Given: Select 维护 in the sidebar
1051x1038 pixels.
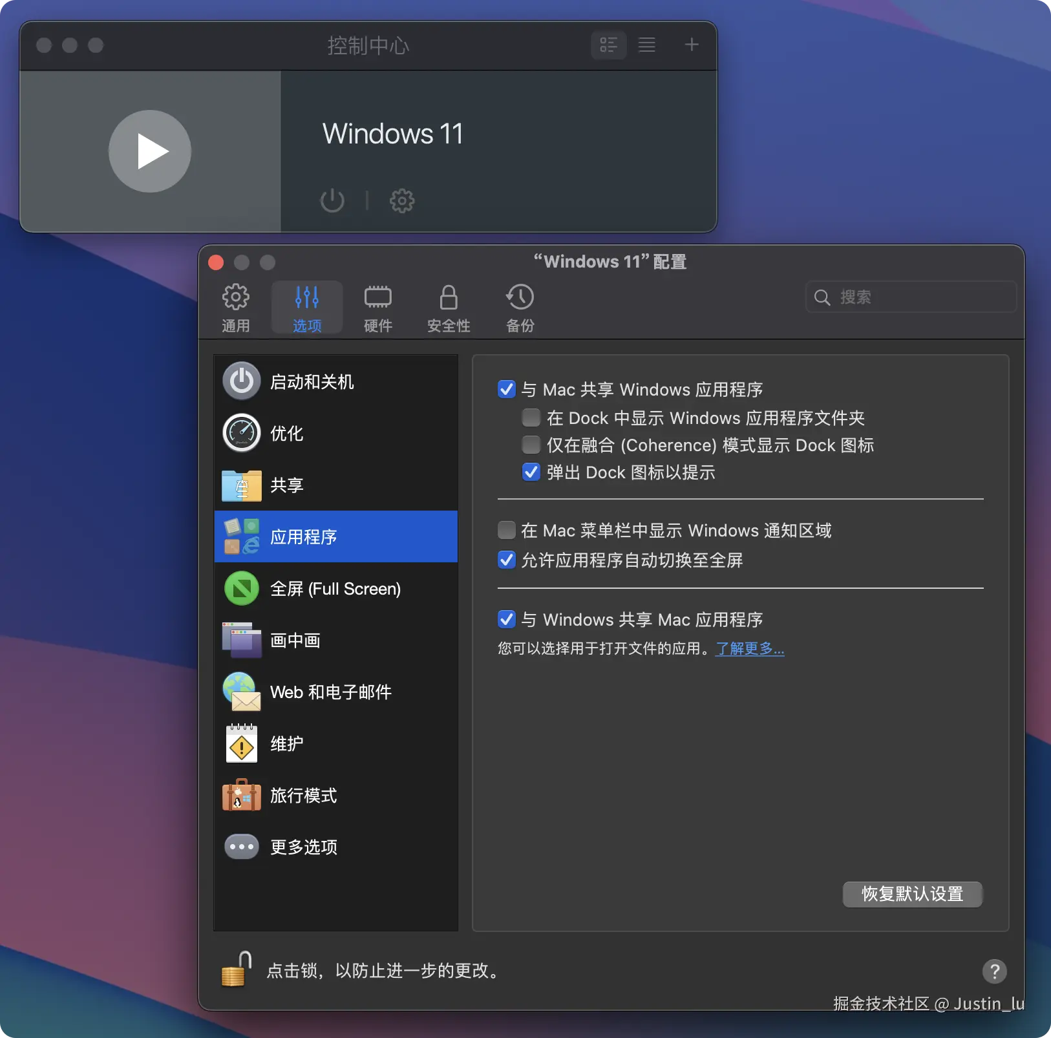Looking at the screenshot, I should 336,743.
